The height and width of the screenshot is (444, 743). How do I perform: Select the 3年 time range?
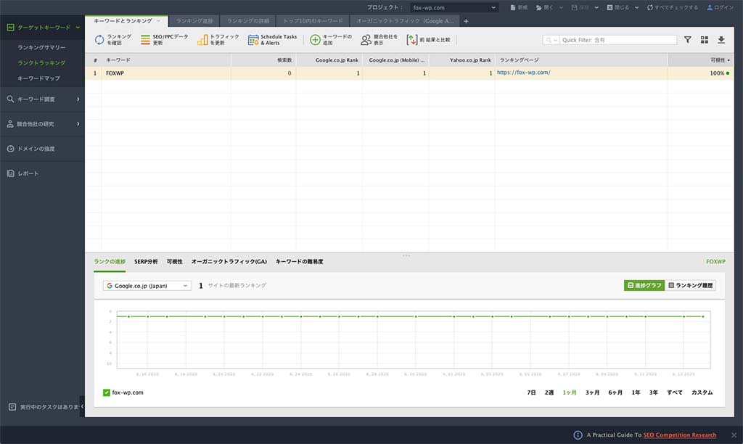pos(654,392)
